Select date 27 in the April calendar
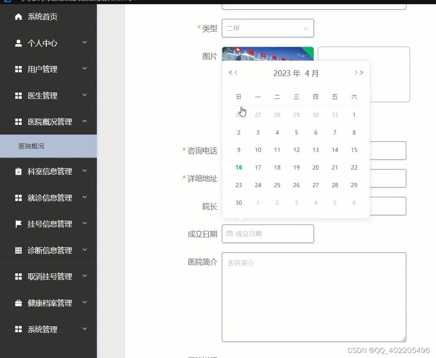 [316, 185]
